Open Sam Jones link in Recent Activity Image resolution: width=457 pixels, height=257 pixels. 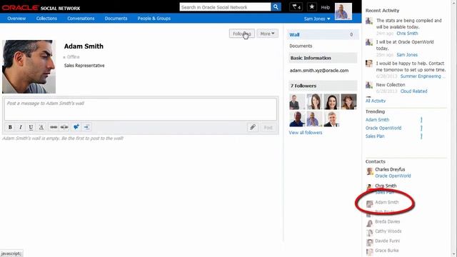pos(407,55)
